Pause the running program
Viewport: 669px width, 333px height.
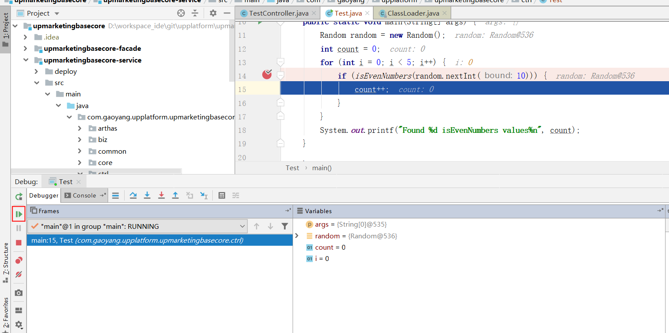19,228
